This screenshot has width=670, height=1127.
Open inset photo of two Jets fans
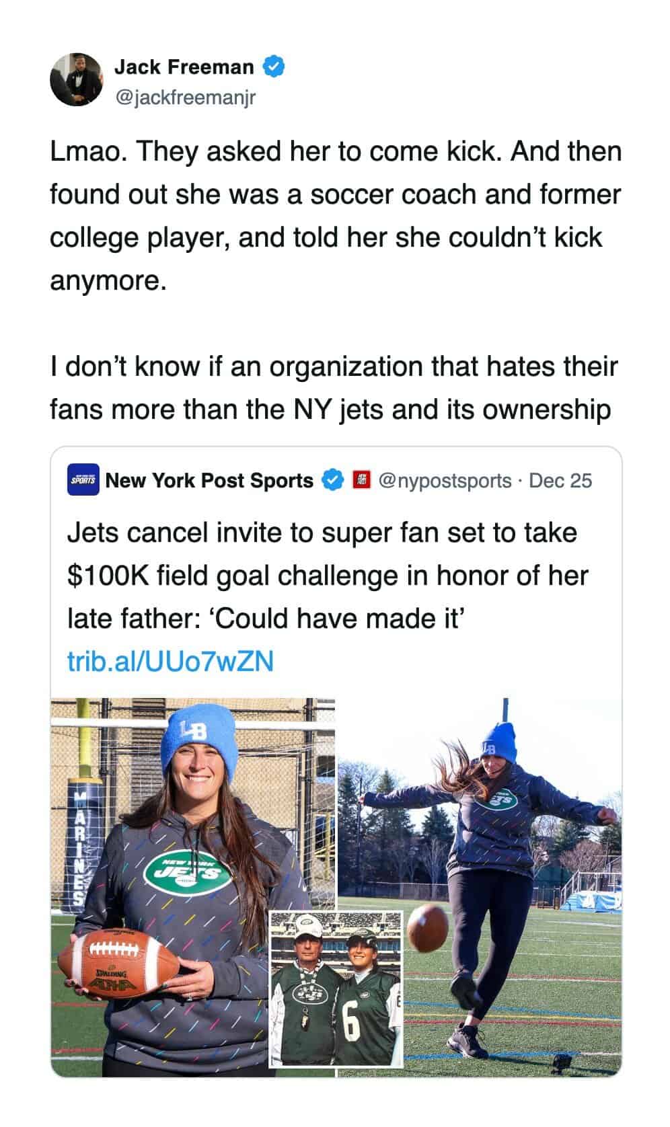(336, 988)
